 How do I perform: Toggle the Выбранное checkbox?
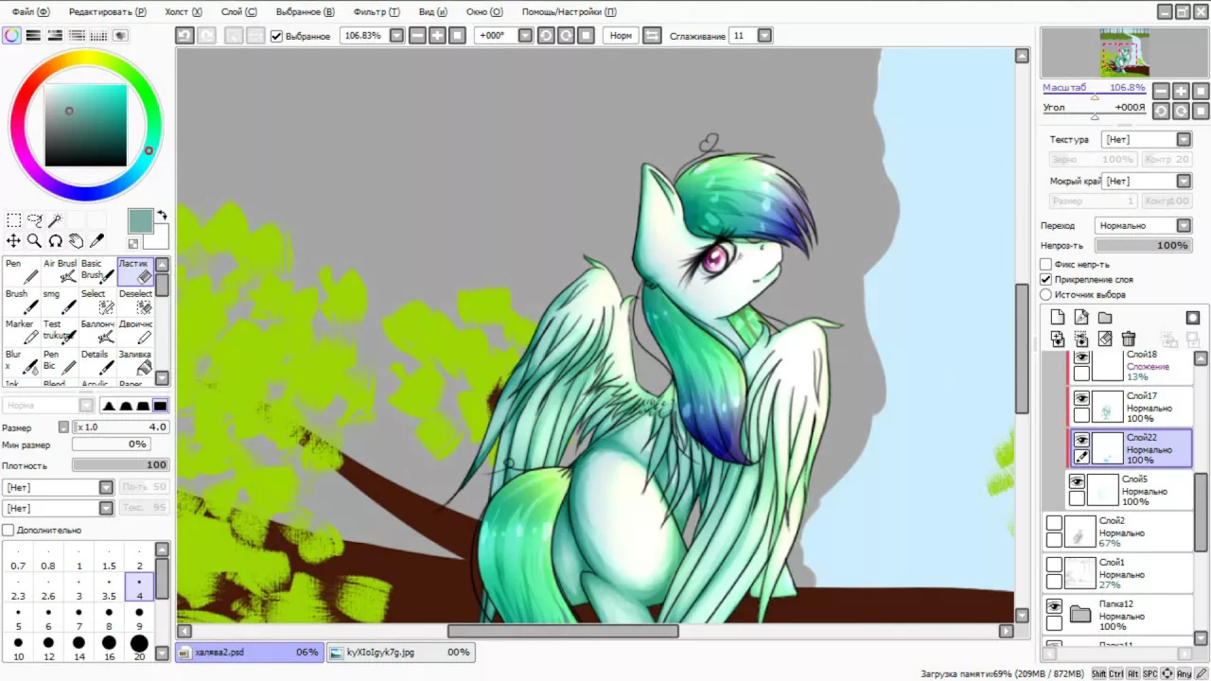click(x=276, y=36)
